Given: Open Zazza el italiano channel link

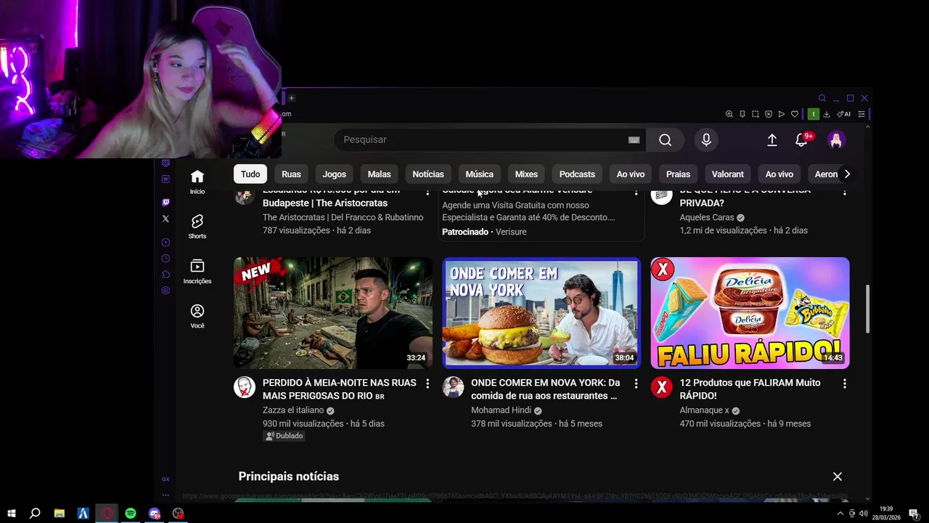Looking at the screenshot, I should (293, 410).
